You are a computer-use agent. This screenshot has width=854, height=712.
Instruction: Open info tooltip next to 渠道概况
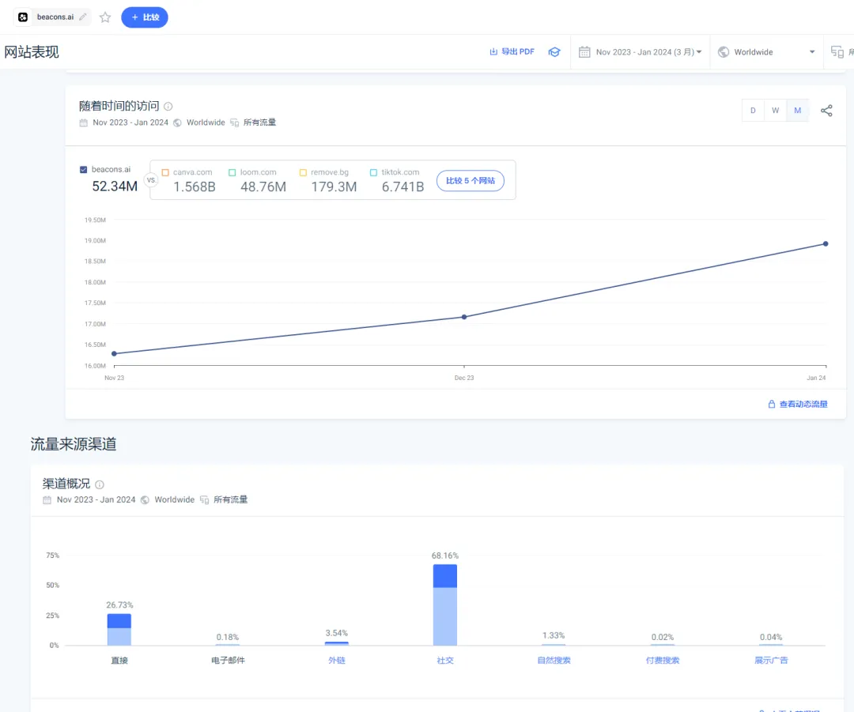(x=100, y=484)
